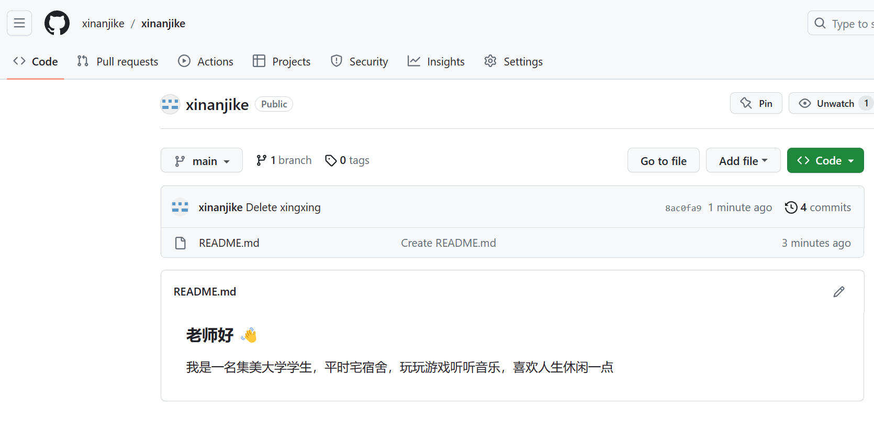The width and height of the screenshot is (874, 438).
Task: Open the Actions tab
Action: [x=206, y=62]
